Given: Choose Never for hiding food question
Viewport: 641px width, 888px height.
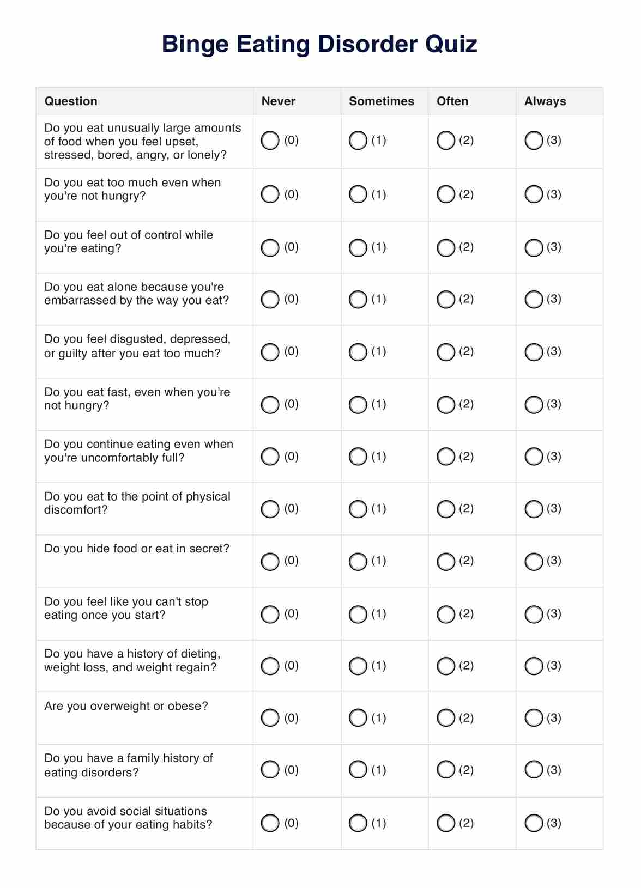Looking at the screenshot, I should point(270,561).
